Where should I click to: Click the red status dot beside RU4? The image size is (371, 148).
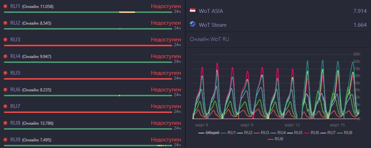[x=5, y=56]
